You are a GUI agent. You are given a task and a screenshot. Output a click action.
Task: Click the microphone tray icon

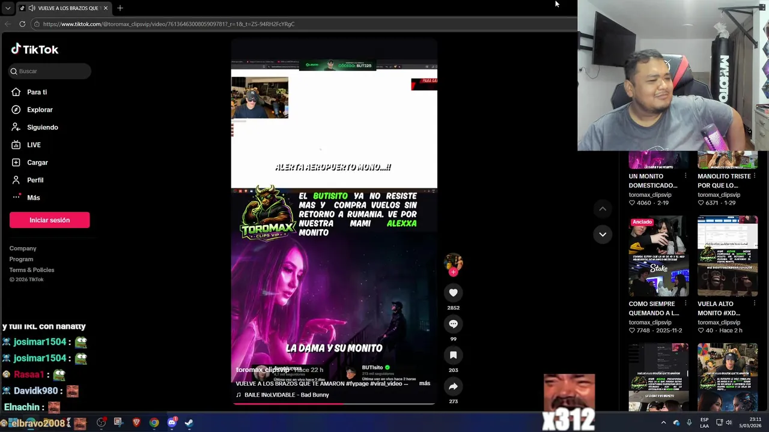(689, 422)
